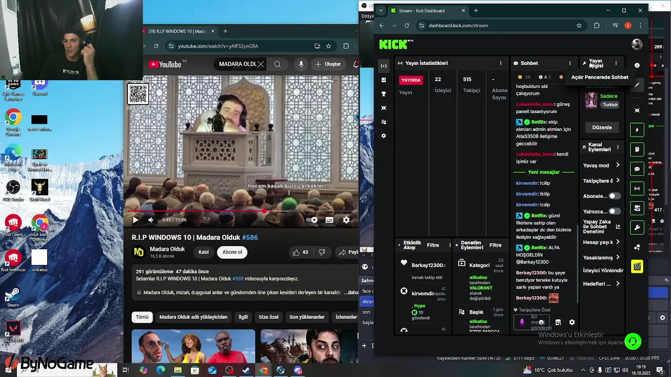671x377 pixels.
Task: Expand Hedefleri option
Action: pyautogui.click(x=618, y=284)
